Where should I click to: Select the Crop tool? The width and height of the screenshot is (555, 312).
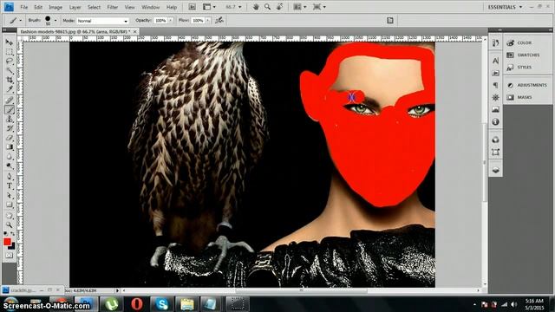(x=10, y=81)
